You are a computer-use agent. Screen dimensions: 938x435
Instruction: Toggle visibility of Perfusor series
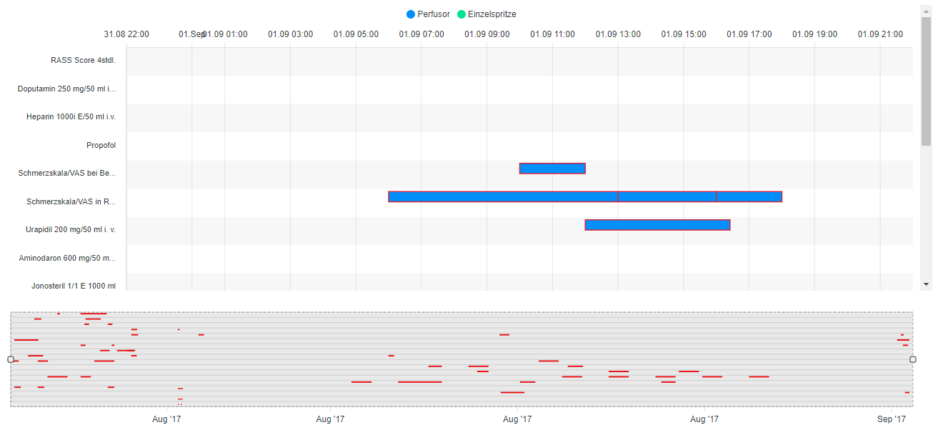click(x=429, y=14)
